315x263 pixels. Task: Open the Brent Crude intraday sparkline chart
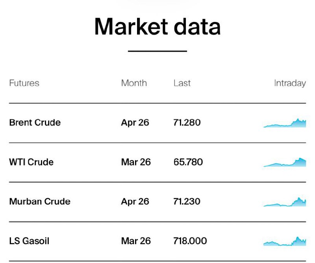point(285,123)
